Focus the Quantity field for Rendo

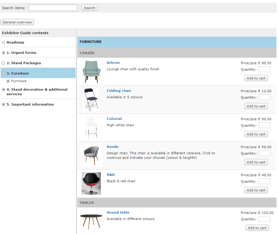click(x=264, y=153)
